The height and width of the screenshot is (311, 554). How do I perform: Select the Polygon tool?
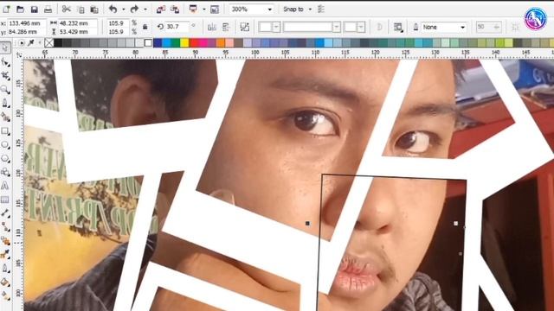point(5,158)
